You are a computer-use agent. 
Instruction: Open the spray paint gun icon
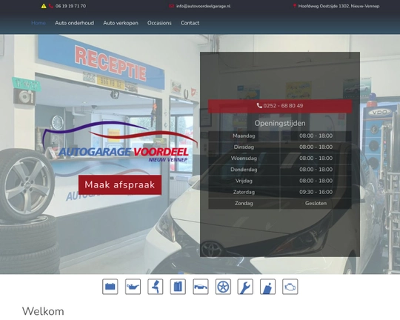tap(156, 287)
